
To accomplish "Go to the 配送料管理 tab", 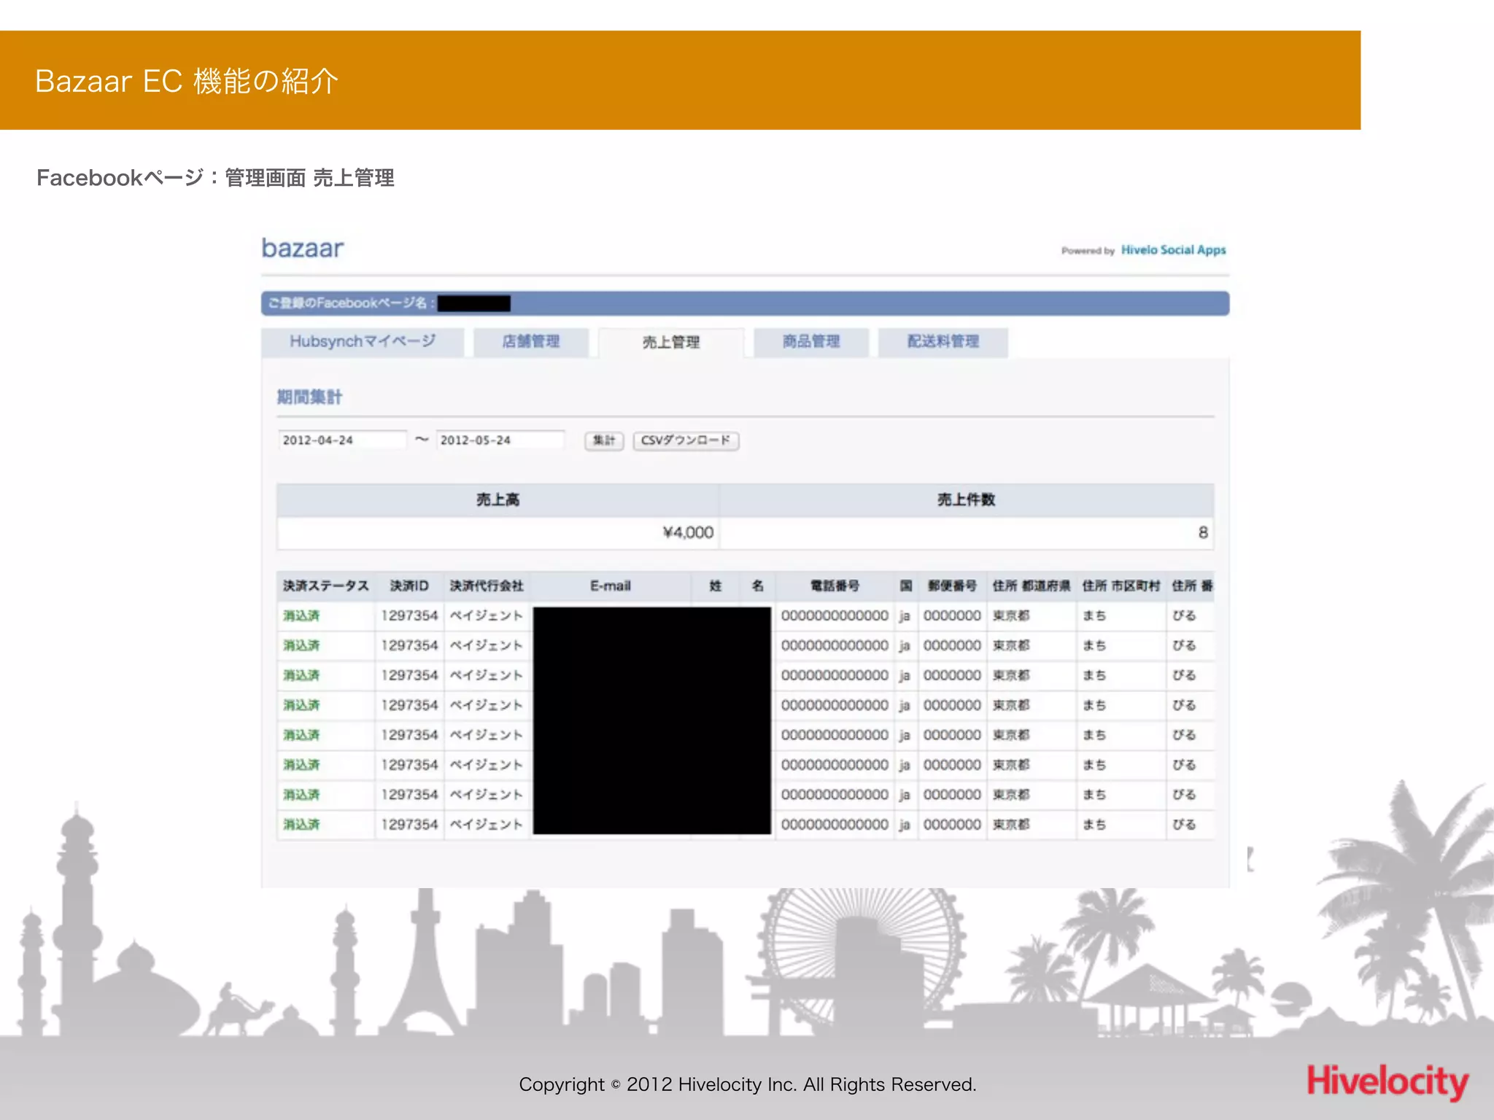I will 943,342.
